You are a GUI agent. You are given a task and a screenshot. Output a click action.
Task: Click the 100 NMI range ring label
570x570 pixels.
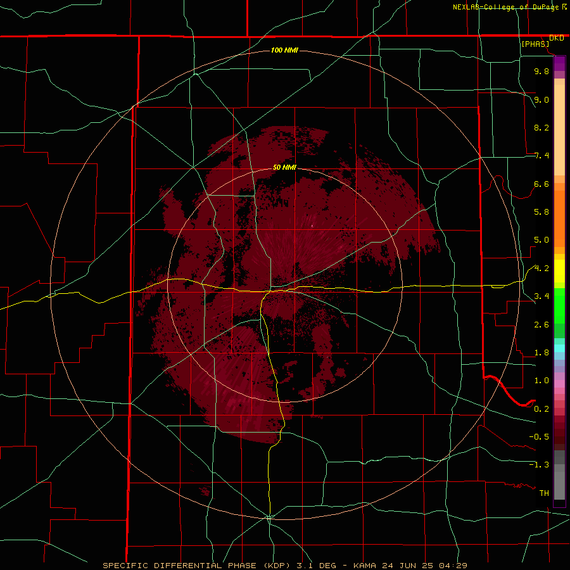click(x=284, y=50)
